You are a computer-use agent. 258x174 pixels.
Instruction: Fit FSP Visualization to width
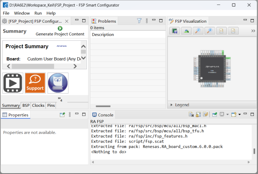pos(233,31)
